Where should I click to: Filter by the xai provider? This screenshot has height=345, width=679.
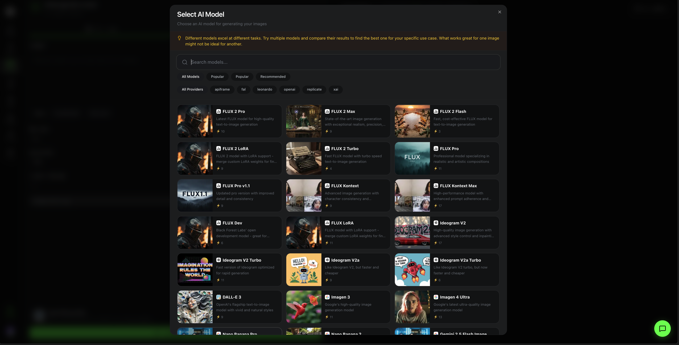click(336, 90)
